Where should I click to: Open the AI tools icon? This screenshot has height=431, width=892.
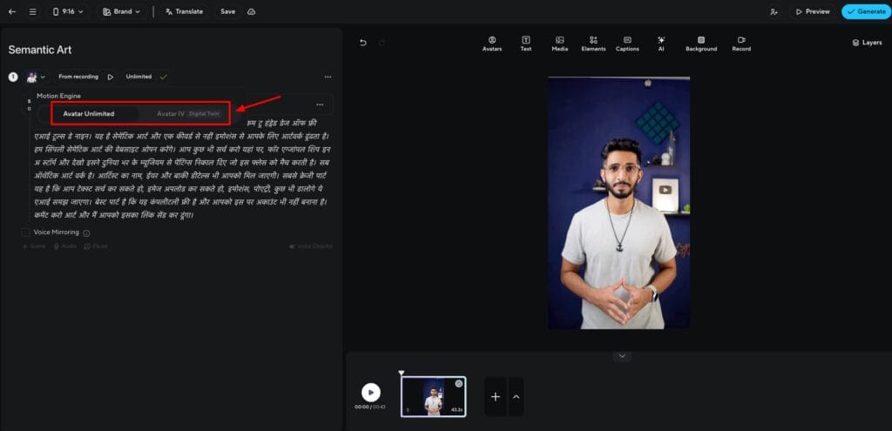click(x=661, y=43)
